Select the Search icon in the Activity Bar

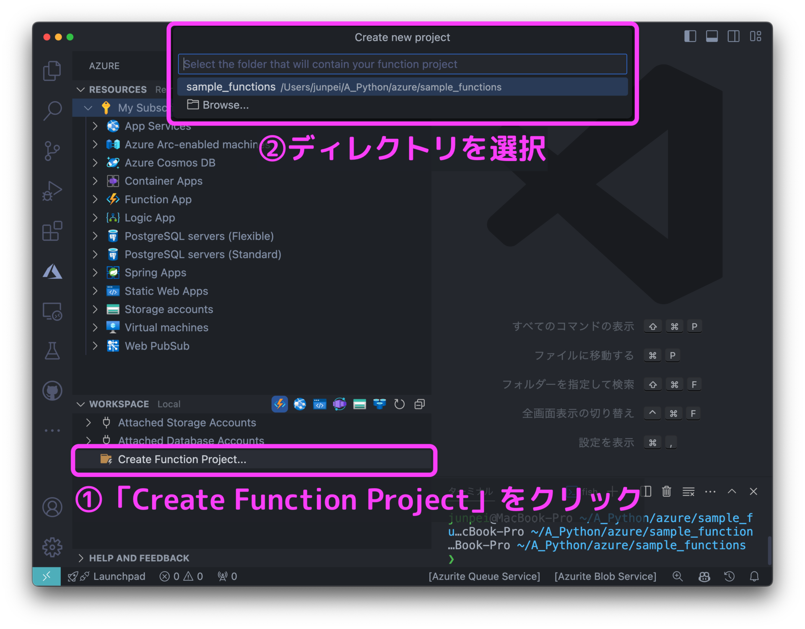52,110
